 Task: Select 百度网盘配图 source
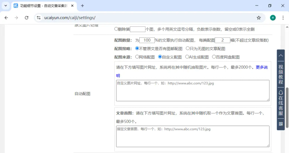213,57
